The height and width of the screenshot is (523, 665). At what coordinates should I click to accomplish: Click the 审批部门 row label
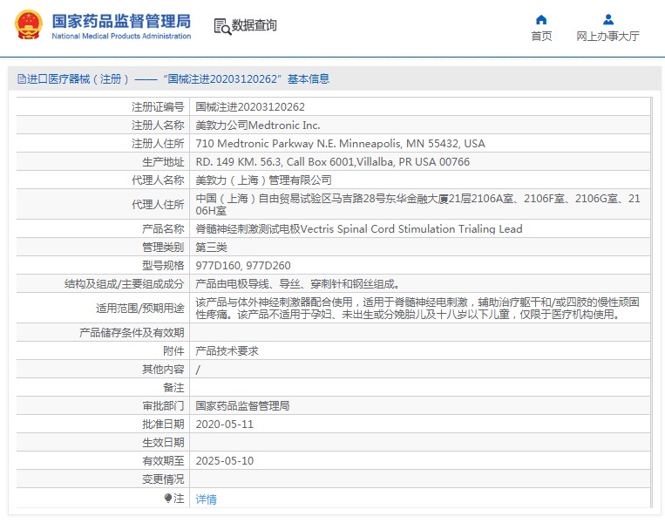pos(163,406)
